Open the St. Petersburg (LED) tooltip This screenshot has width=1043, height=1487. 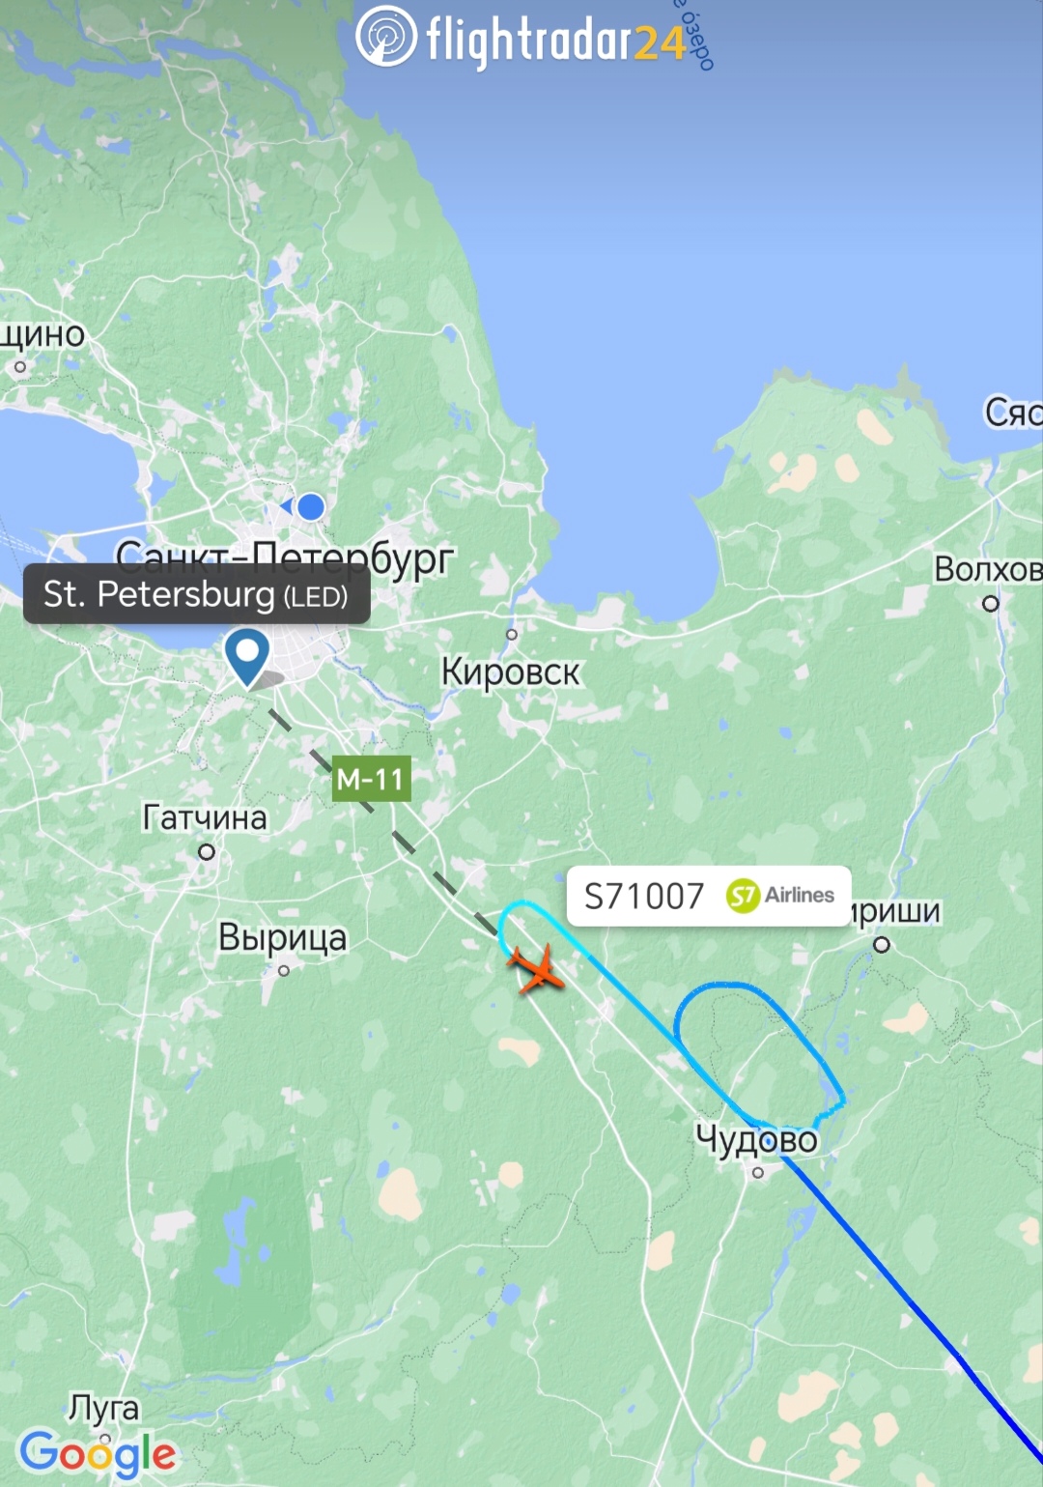(197, 594)
